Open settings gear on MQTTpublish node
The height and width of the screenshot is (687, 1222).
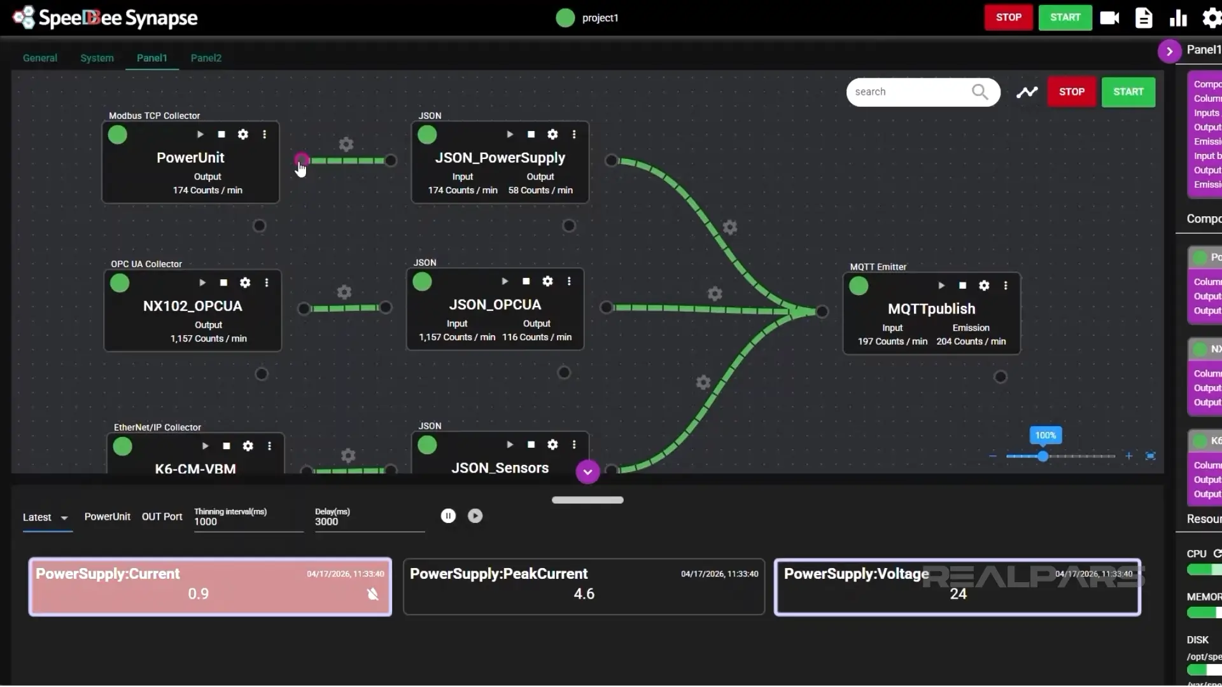(x=985, y=286)
